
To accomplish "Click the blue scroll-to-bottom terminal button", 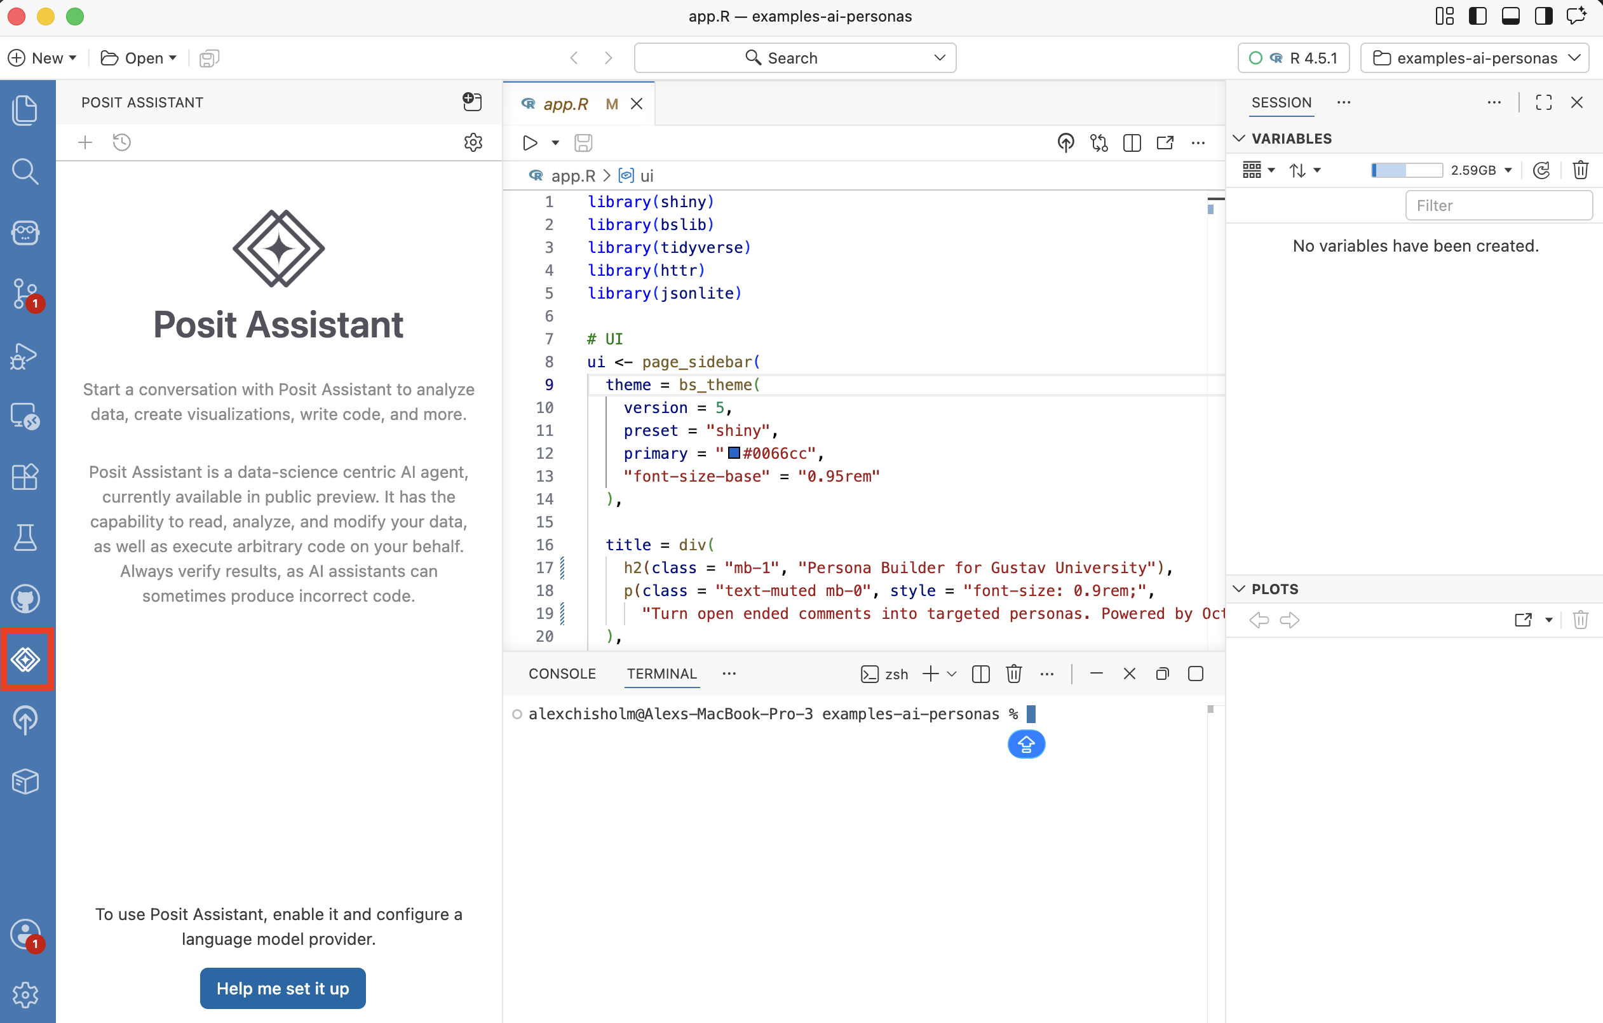I will tap(1027, 744).
